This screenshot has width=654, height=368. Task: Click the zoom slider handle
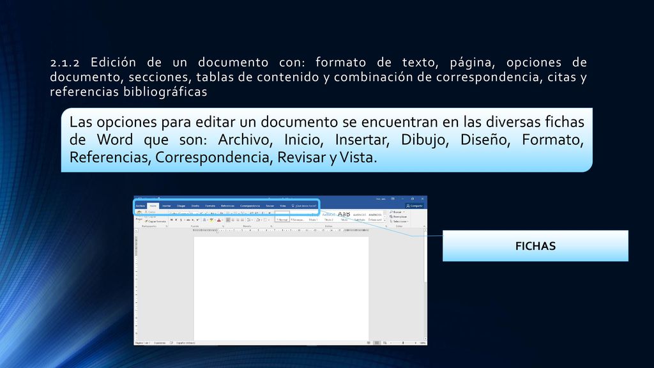403,343
